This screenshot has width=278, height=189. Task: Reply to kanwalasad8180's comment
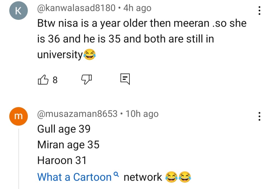(125, 79)
